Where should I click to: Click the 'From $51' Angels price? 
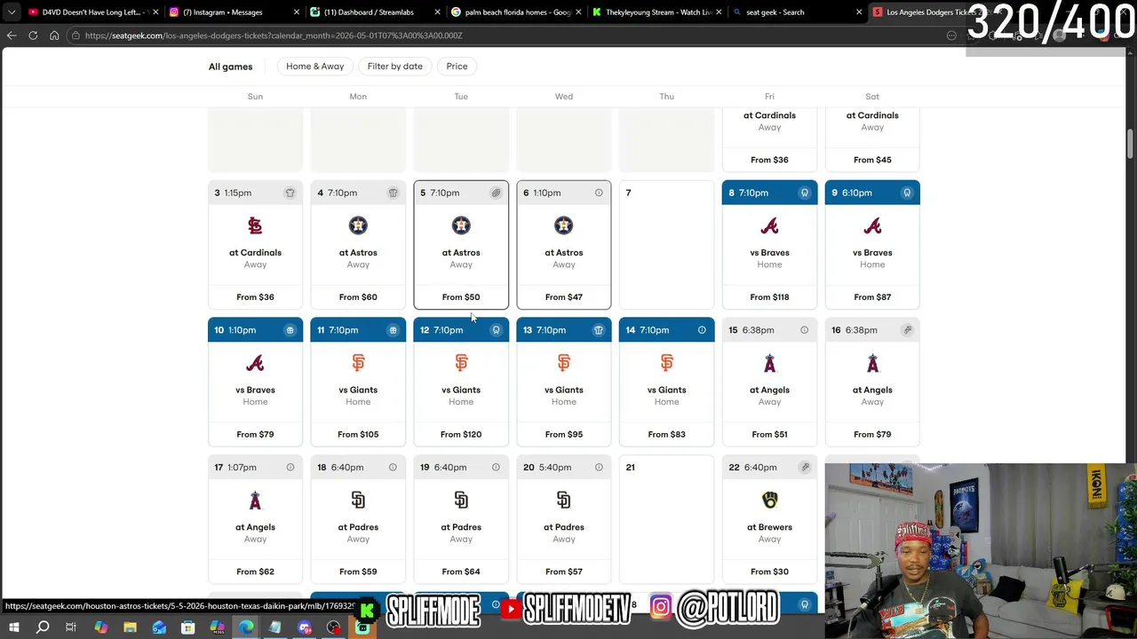[769, 435]
